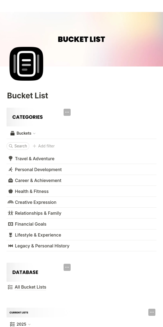Click the Legacy & Personal History rewind icon
Viewport: 163px width, 327px height.
[x=11, y=246]
